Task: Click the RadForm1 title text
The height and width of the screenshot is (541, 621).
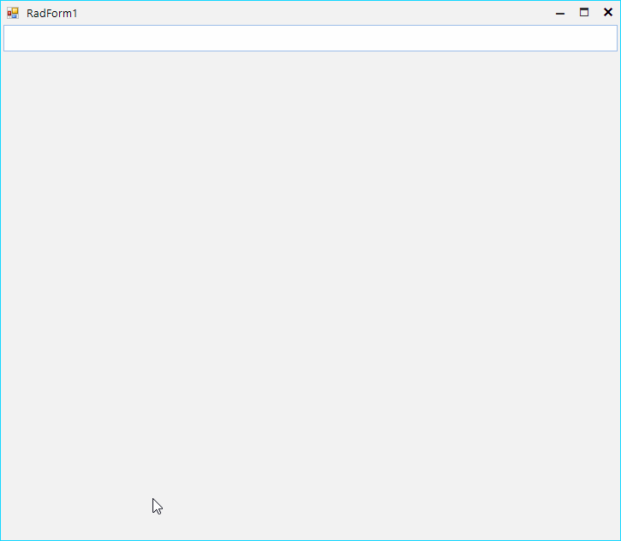Action: click(52, 14)
